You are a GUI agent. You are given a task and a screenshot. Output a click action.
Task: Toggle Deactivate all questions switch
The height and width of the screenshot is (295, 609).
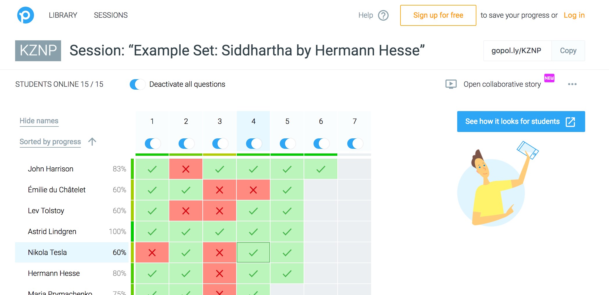pyautogui.click(x=138, y=84)
